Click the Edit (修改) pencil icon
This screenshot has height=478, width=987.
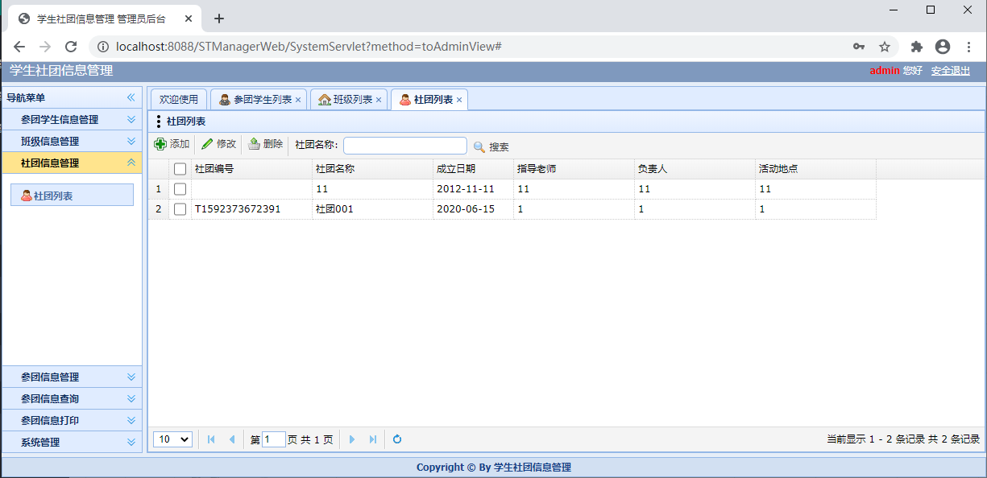(x=208, y=145)
